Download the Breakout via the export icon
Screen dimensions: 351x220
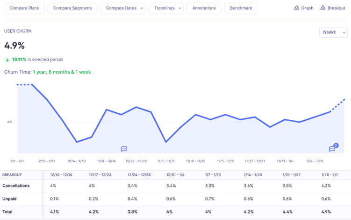click(323, 8)
